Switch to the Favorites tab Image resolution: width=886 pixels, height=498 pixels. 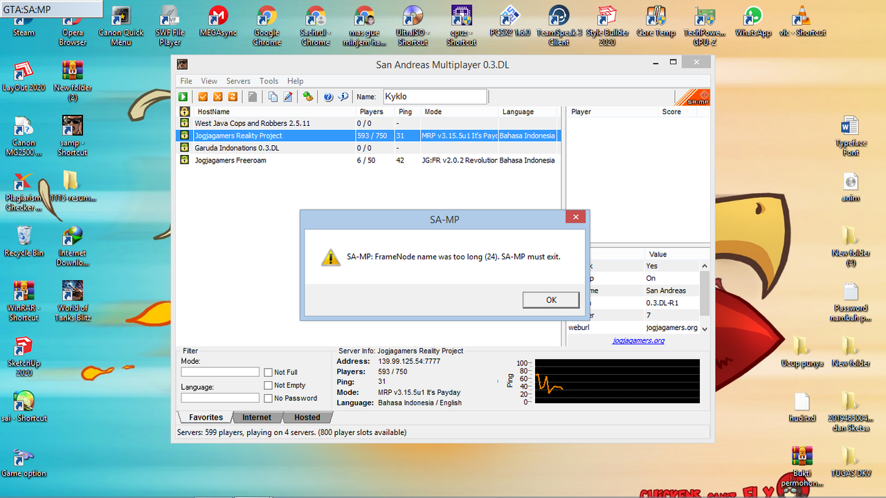(206, 417)
